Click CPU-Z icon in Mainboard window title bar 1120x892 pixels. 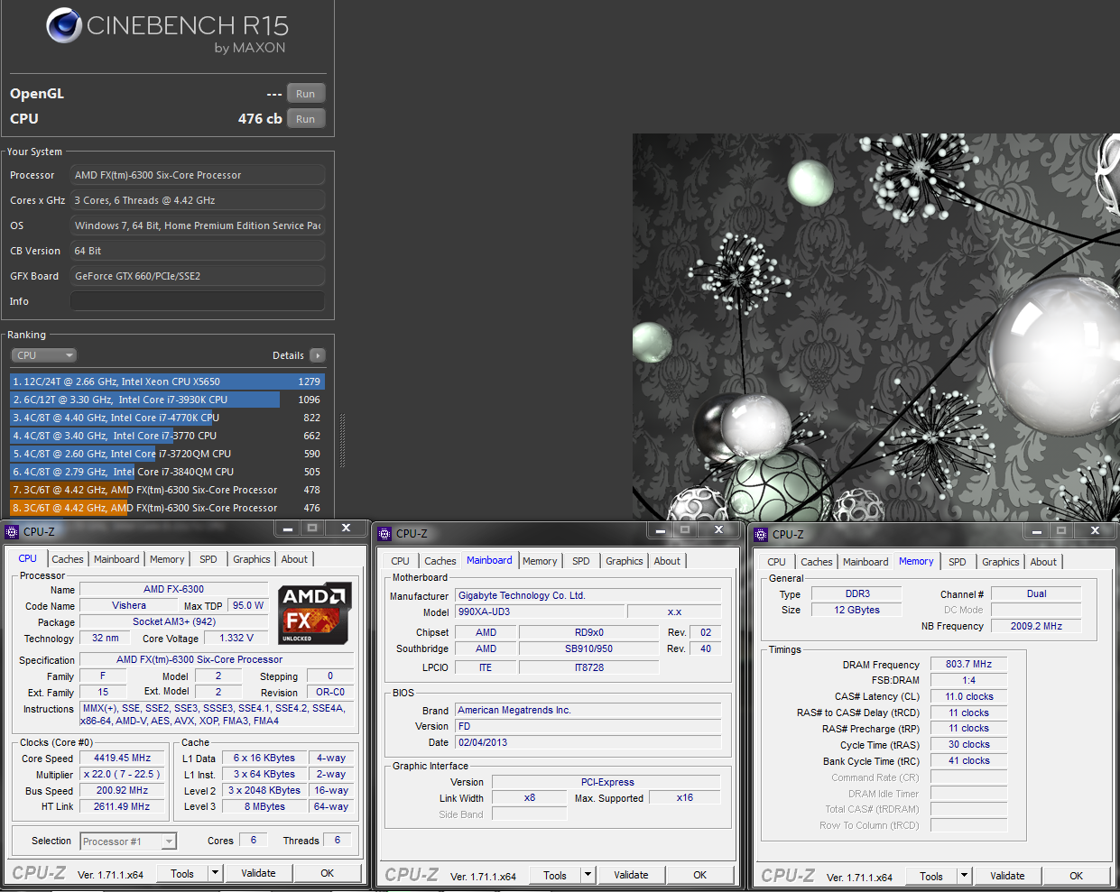click(384, 534)
